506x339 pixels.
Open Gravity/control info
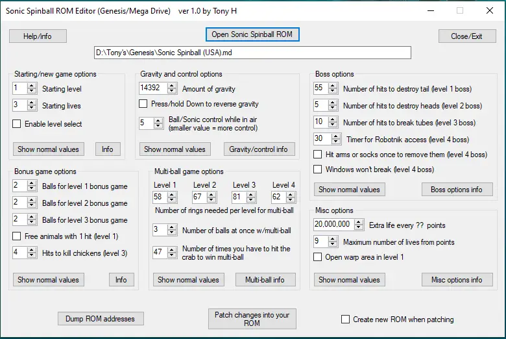click(x=259, y=149)
